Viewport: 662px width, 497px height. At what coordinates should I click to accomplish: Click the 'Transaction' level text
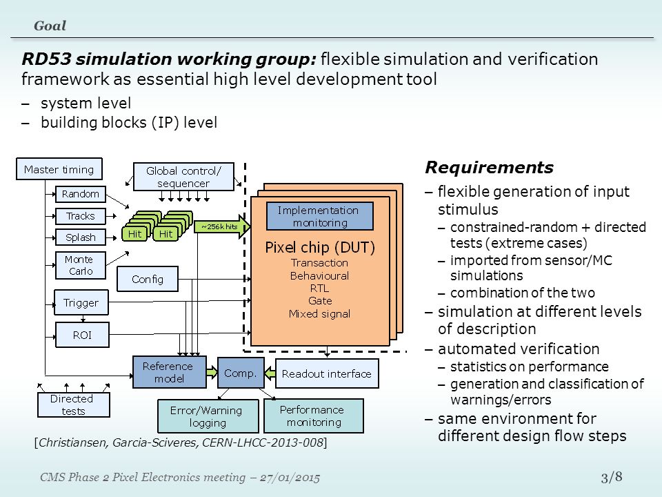pos(319,263)
